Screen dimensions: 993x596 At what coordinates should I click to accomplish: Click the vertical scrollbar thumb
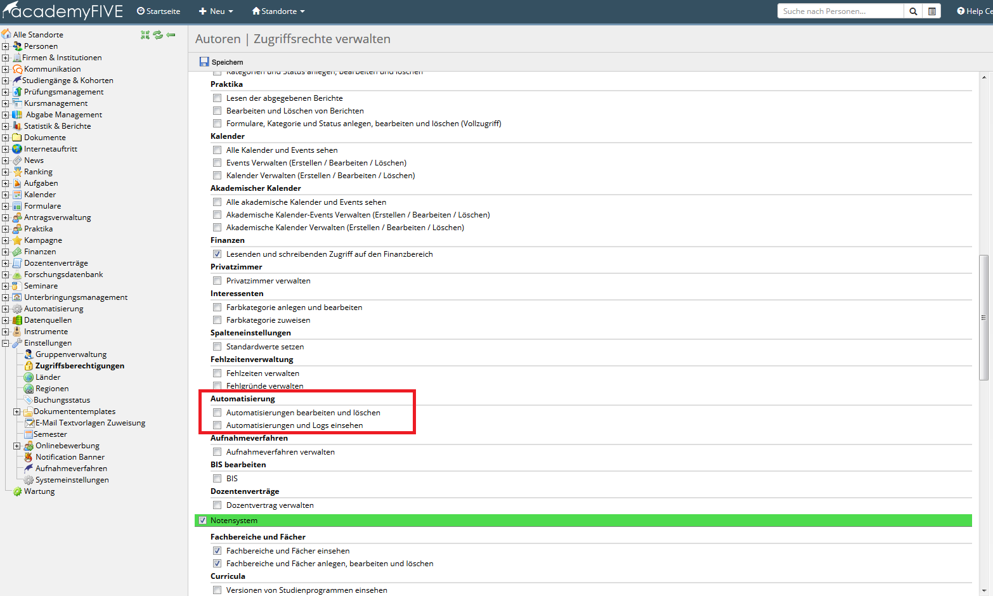983,317
